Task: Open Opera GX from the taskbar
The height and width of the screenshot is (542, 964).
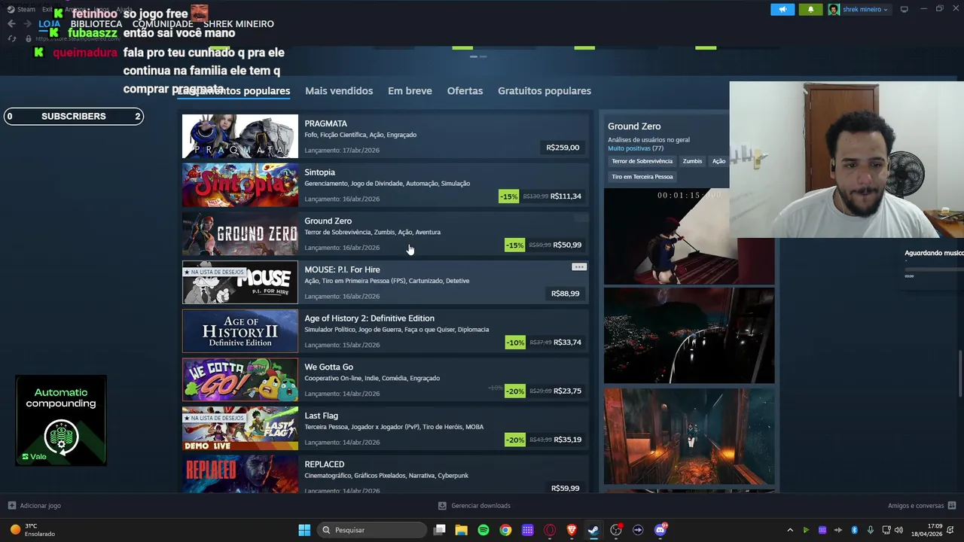Action: (550, 530)
